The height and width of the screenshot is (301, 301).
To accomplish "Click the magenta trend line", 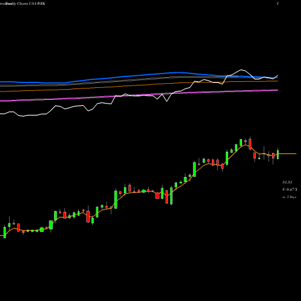I will pyautogui.click(x=139, y=95).
